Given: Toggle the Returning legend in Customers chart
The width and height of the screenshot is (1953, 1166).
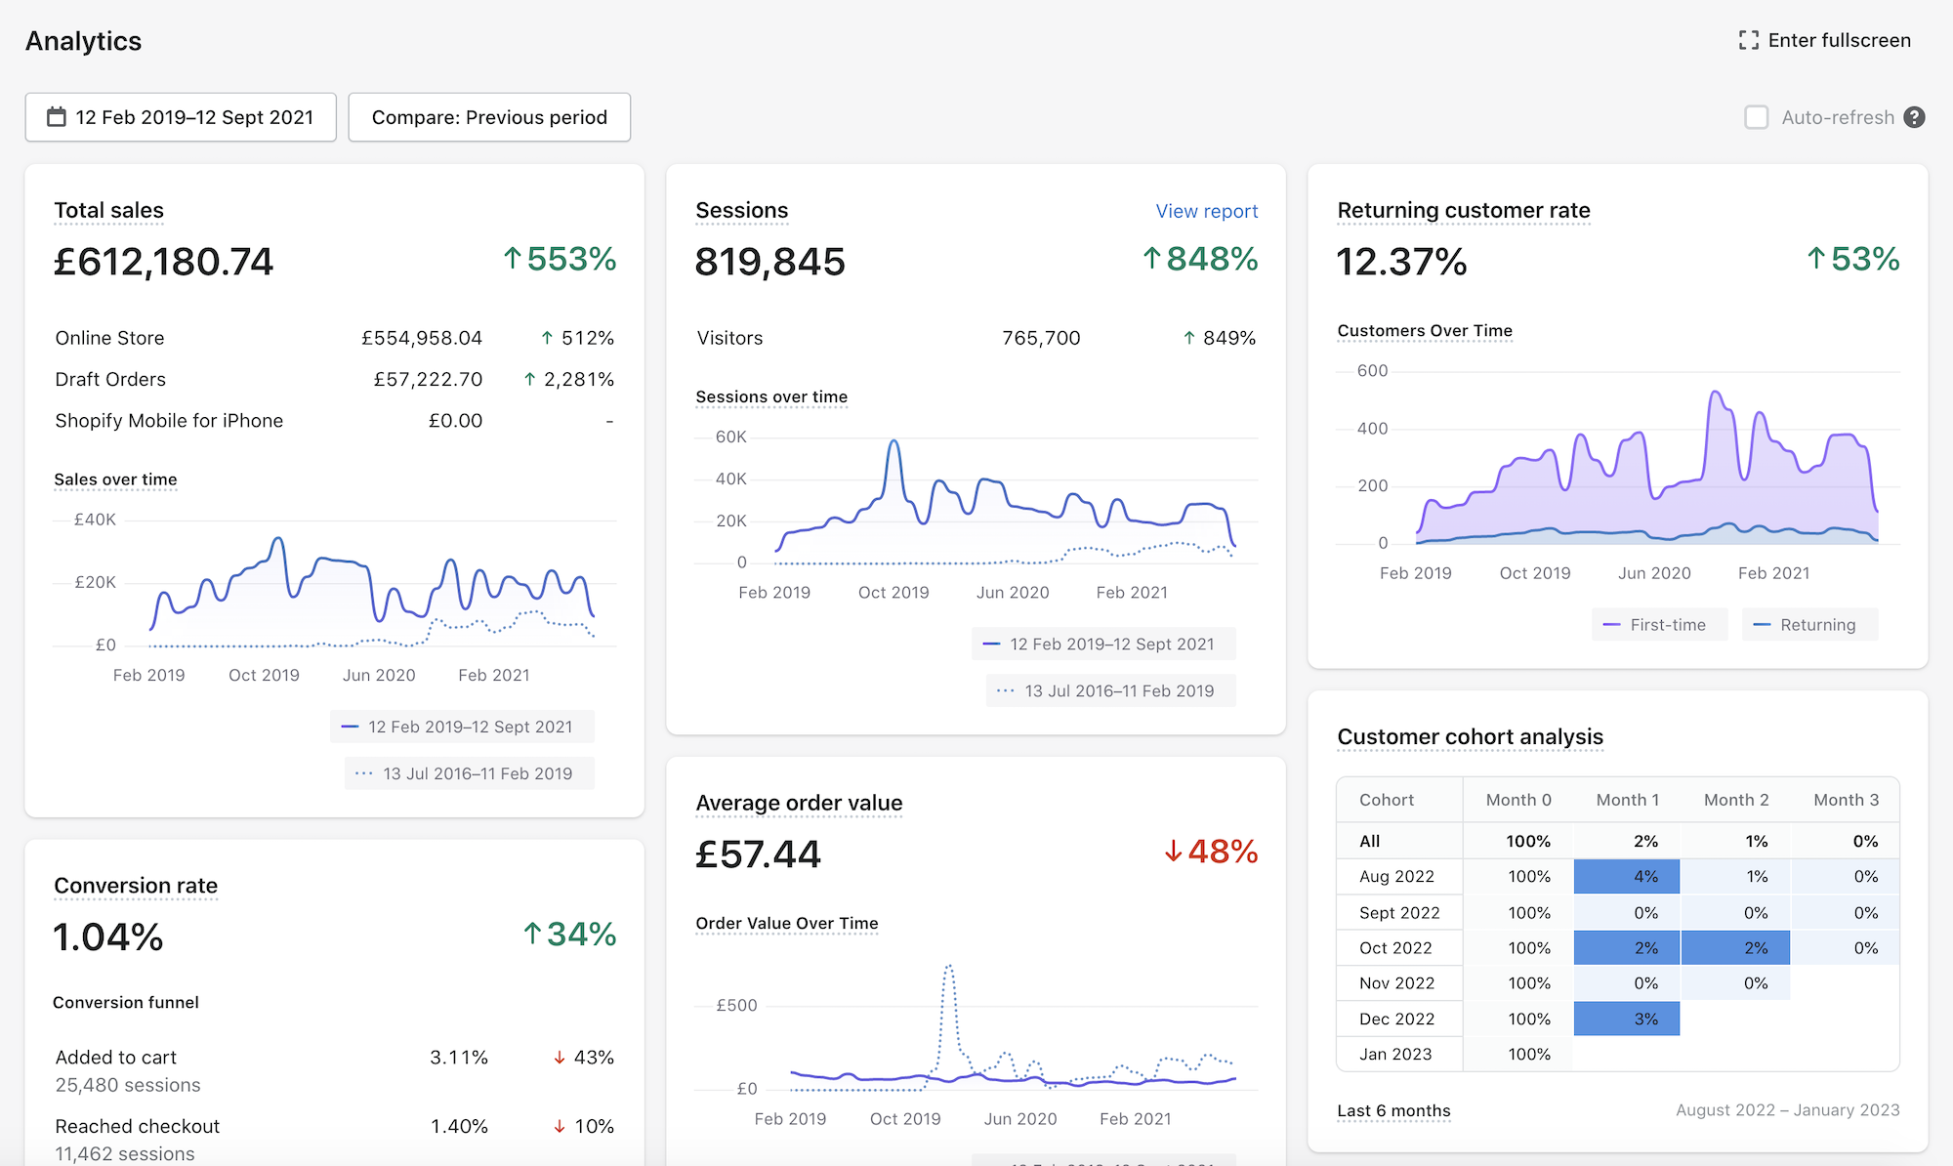Looking at the screenshot, I should 1808,625.
